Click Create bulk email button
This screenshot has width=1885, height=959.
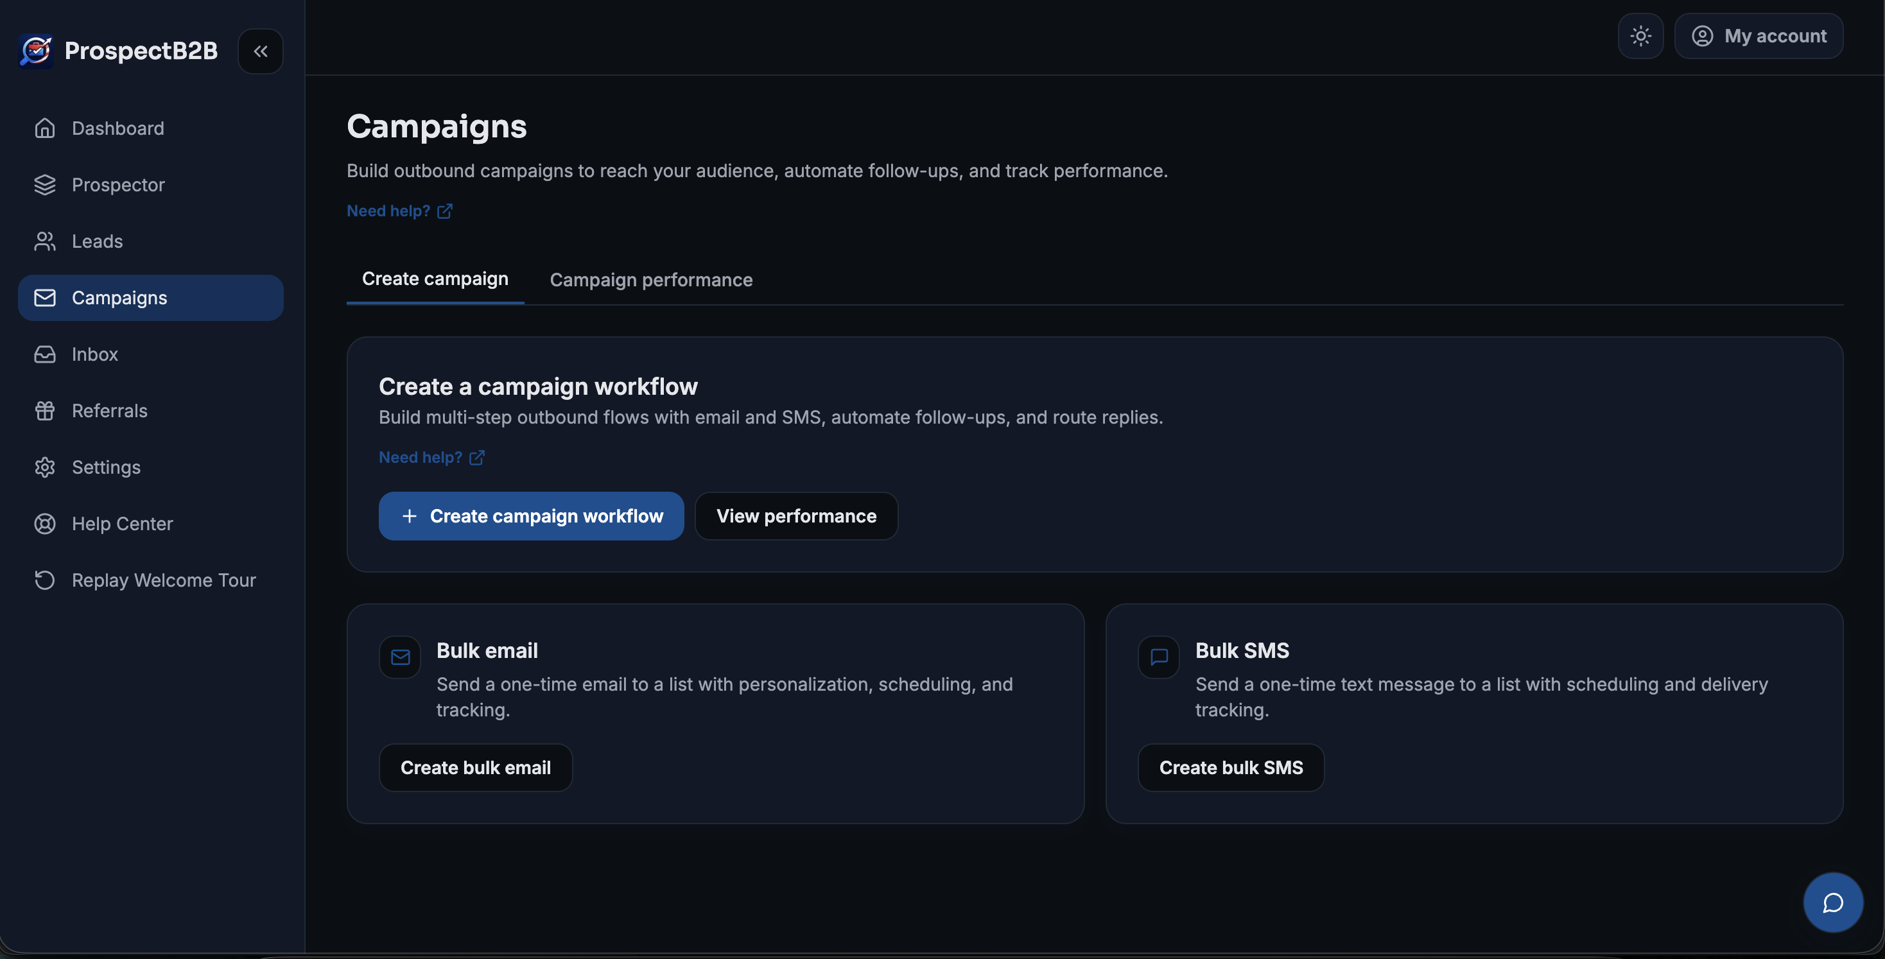475,767
